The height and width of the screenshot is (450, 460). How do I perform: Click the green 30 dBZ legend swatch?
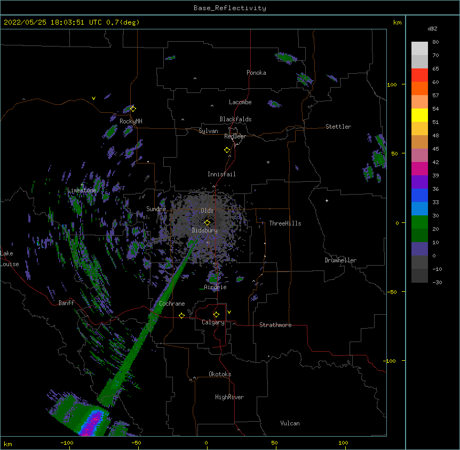point(419,222)
